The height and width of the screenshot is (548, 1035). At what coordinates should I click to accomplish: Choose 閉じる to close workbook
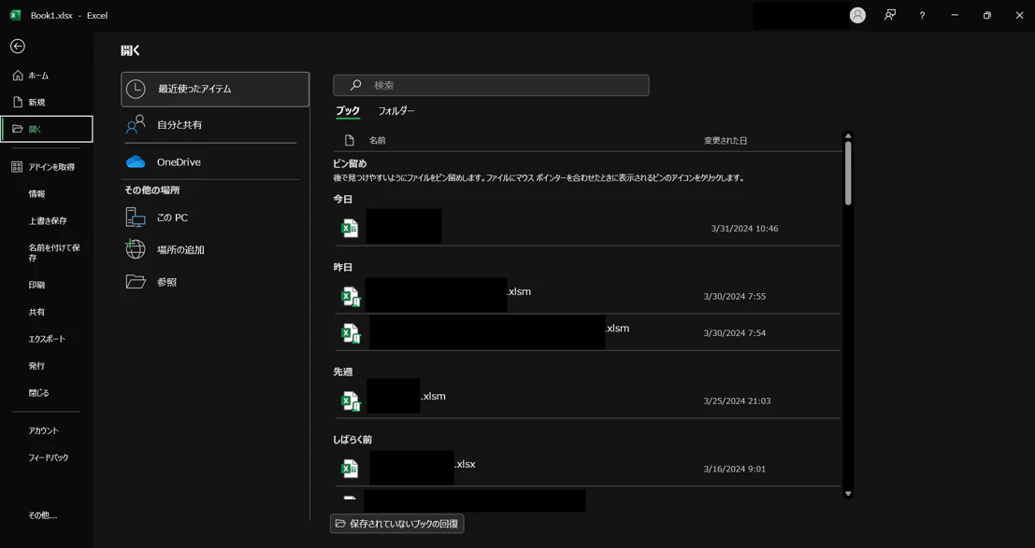click(x=39, y=393)
